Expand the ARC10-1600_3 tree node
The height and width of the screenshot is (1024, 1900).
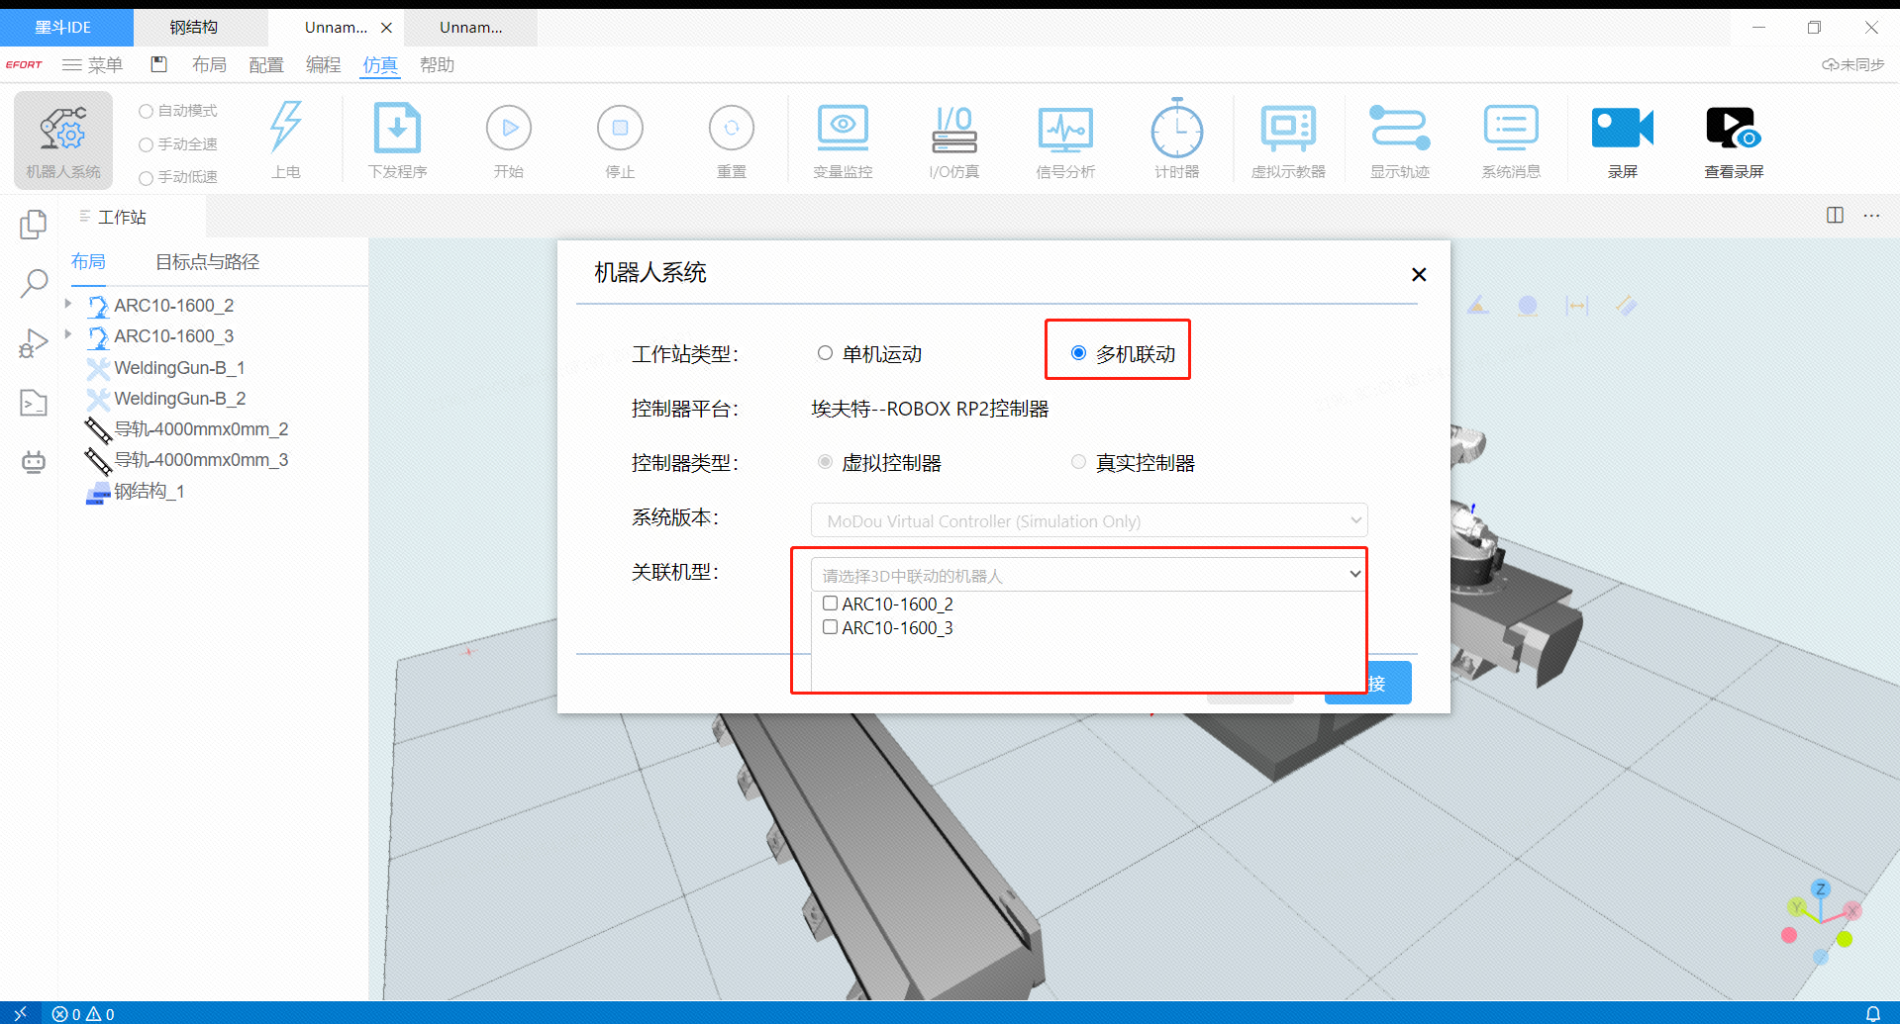[x=68, y=335]
